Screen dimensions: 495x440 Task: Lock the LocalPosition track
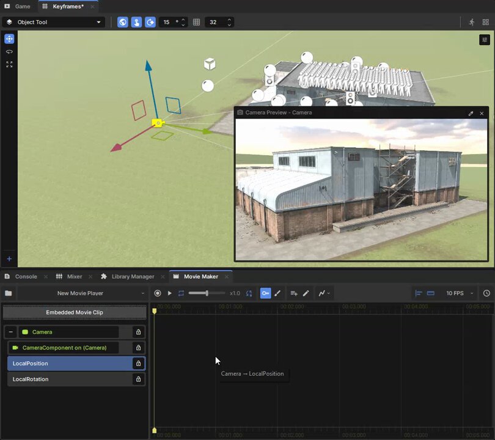(138, 364)
